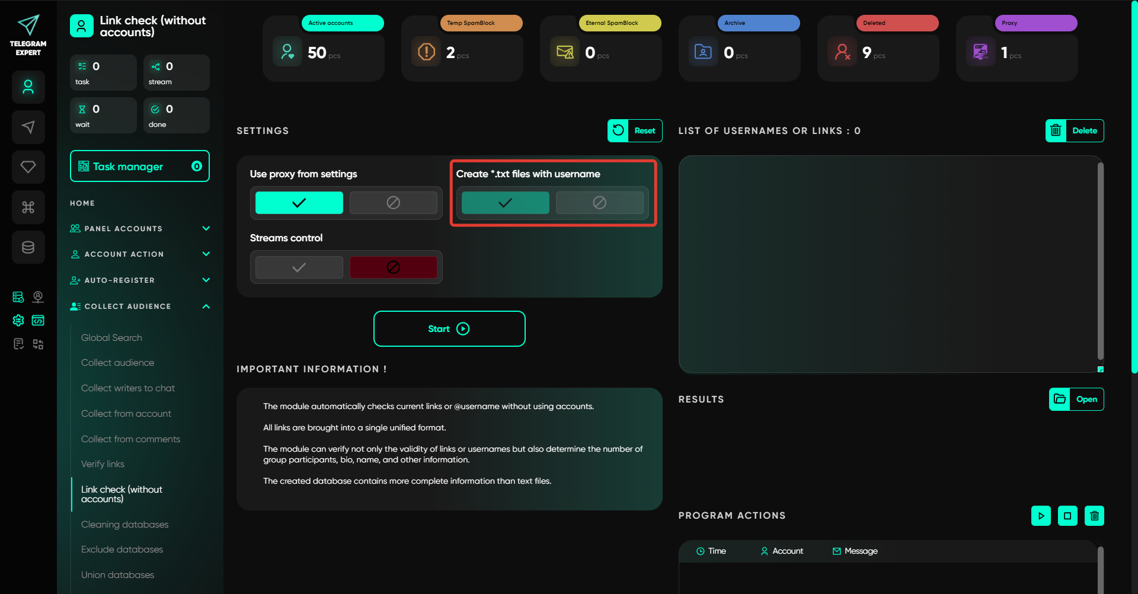Go to Cleaning databases menu item

pos(124,525)
